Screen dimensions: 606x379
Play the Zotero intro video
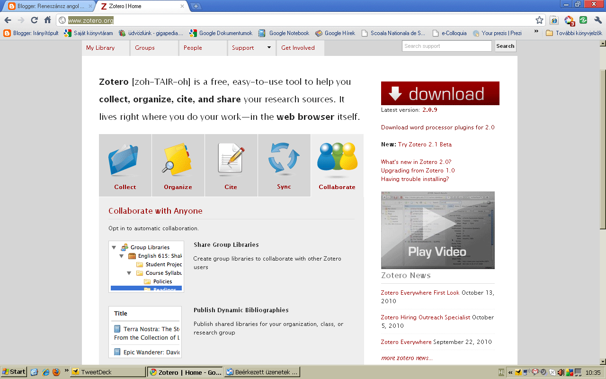[x=438, y=230]
